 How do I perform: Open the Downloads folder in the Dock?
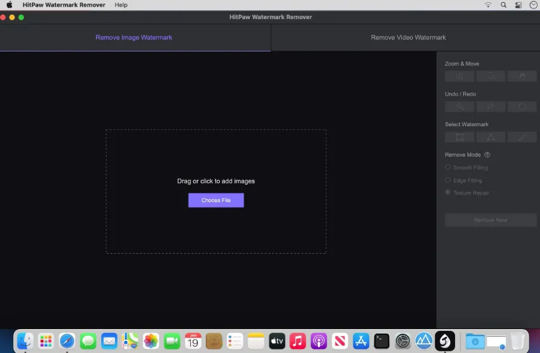[x=475, y=341]
